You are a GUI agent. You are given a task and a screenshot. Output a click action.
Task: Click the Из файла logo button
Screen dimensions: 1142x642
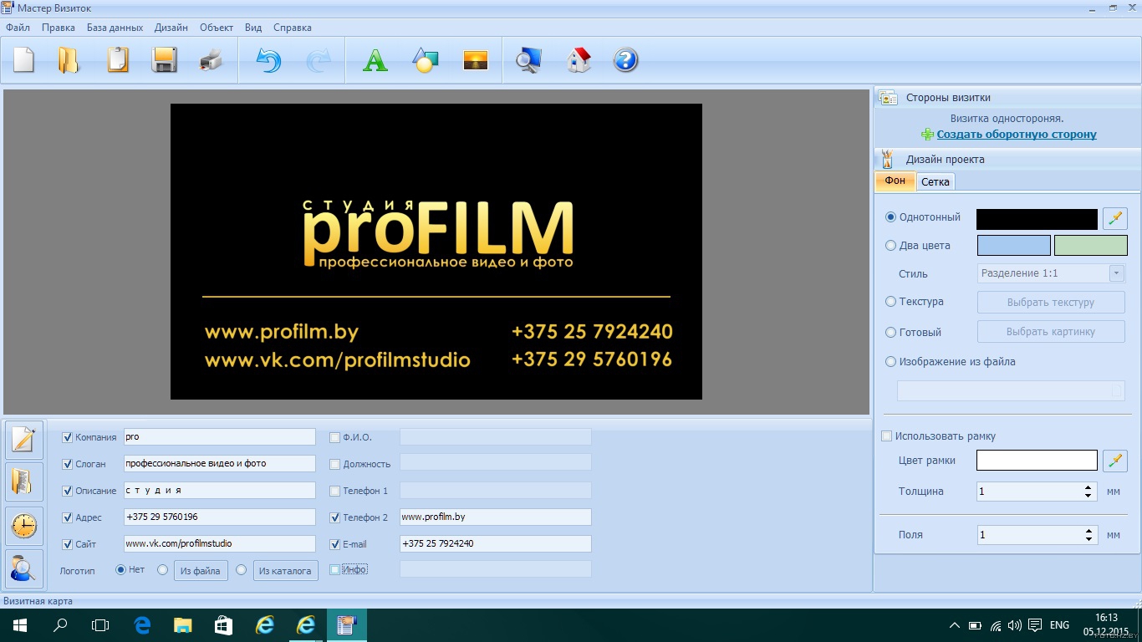(x=201, y=571)
